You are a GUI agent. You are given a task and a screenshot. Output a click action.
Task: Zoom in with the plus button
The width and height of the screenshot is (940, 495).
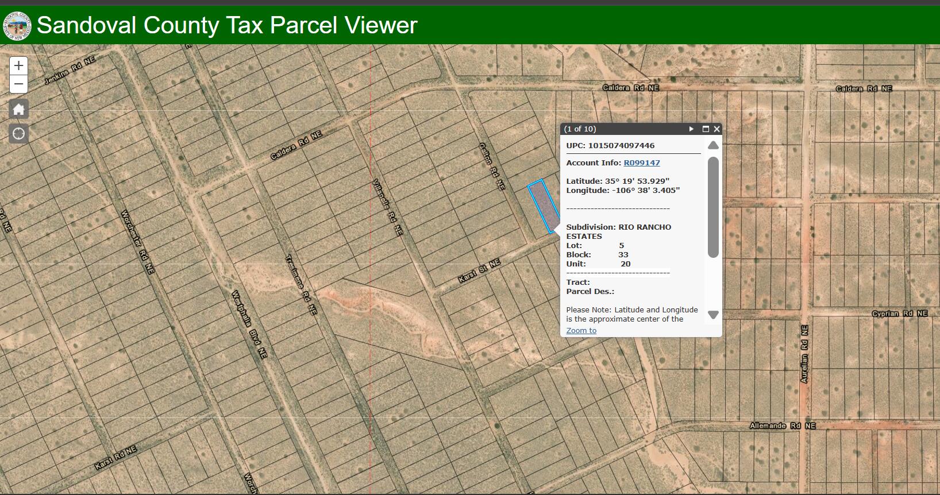(18, 65)
